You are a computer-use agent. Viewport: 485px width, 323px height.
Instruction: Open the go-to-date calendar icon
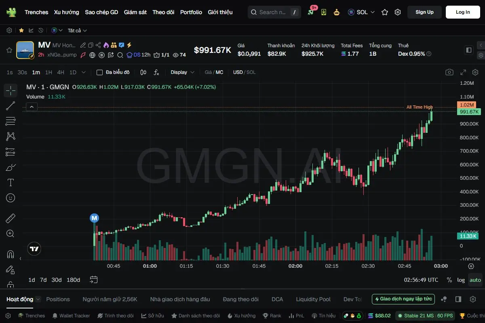tap(94, 279)
